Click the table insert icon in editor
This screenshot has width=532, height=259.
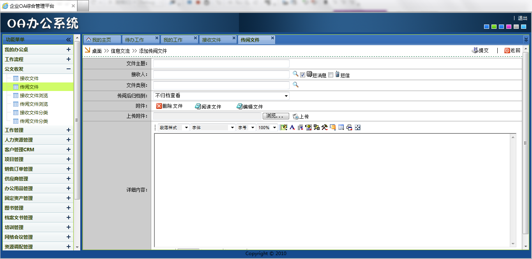pyautogui.click(x=341, y=127)
